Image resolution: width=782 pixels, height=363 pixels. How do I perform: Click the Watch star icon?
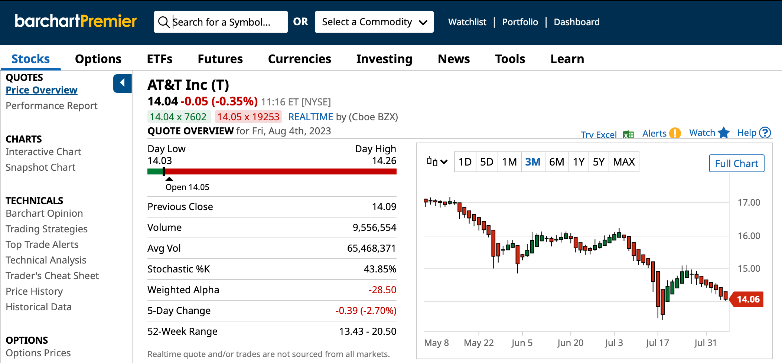coord(724,133)
